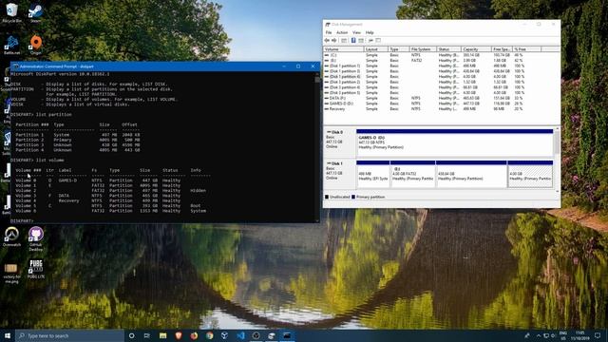
Task: Select the hatched 4.00 GB partition on Disk 1
Action: (x=530, y=174)
